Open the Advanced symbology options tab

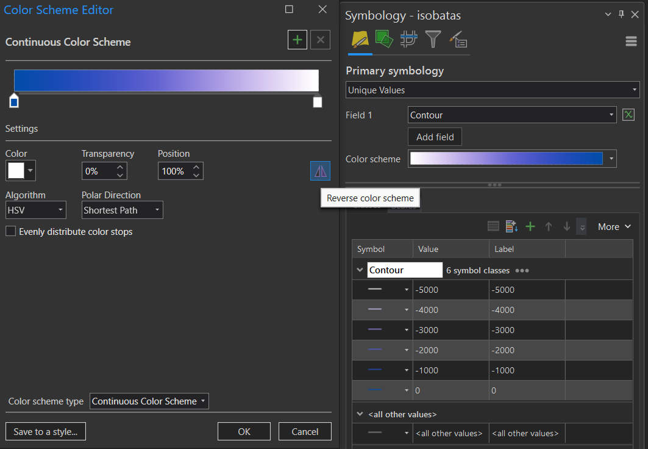(x=458, y=40)
